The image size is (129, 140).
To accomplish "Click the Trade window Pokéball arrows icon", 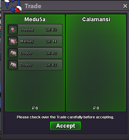I will click(x=13, y=6).
